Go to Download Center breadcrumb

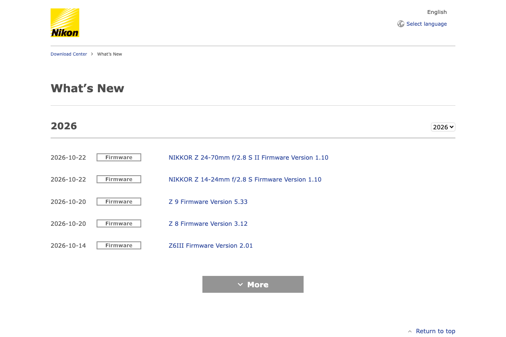tap(69, 54)
